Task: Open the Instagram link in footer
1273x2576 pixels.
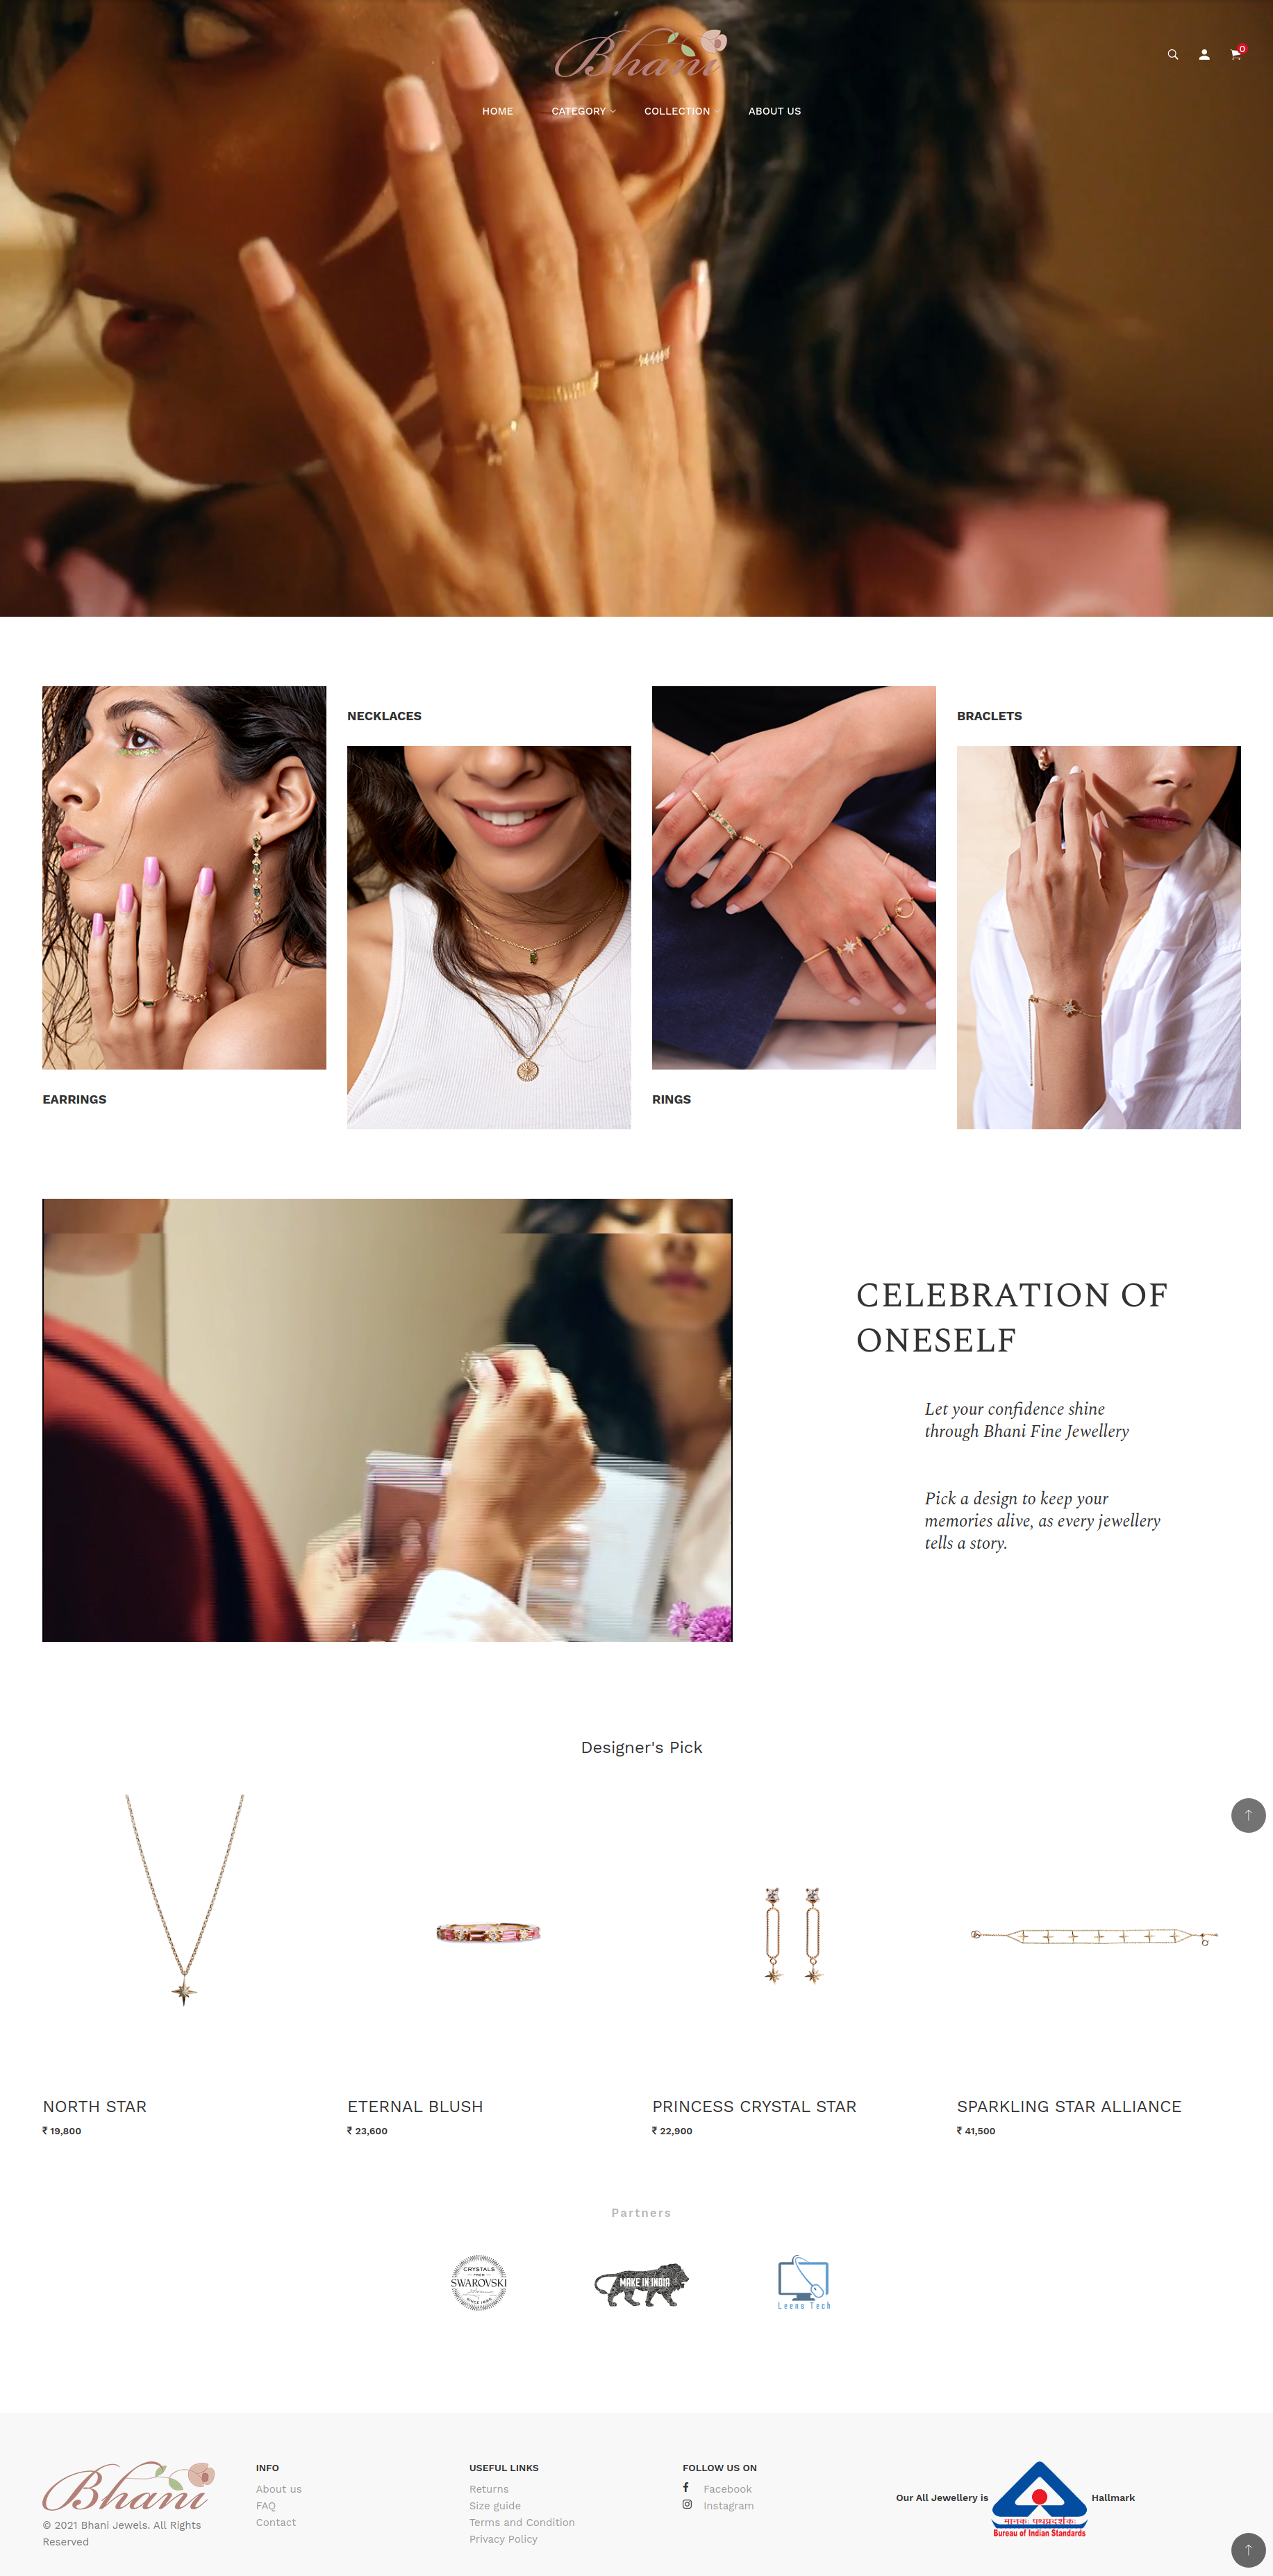Action: pyautogui.click(x=728, y=2506)
